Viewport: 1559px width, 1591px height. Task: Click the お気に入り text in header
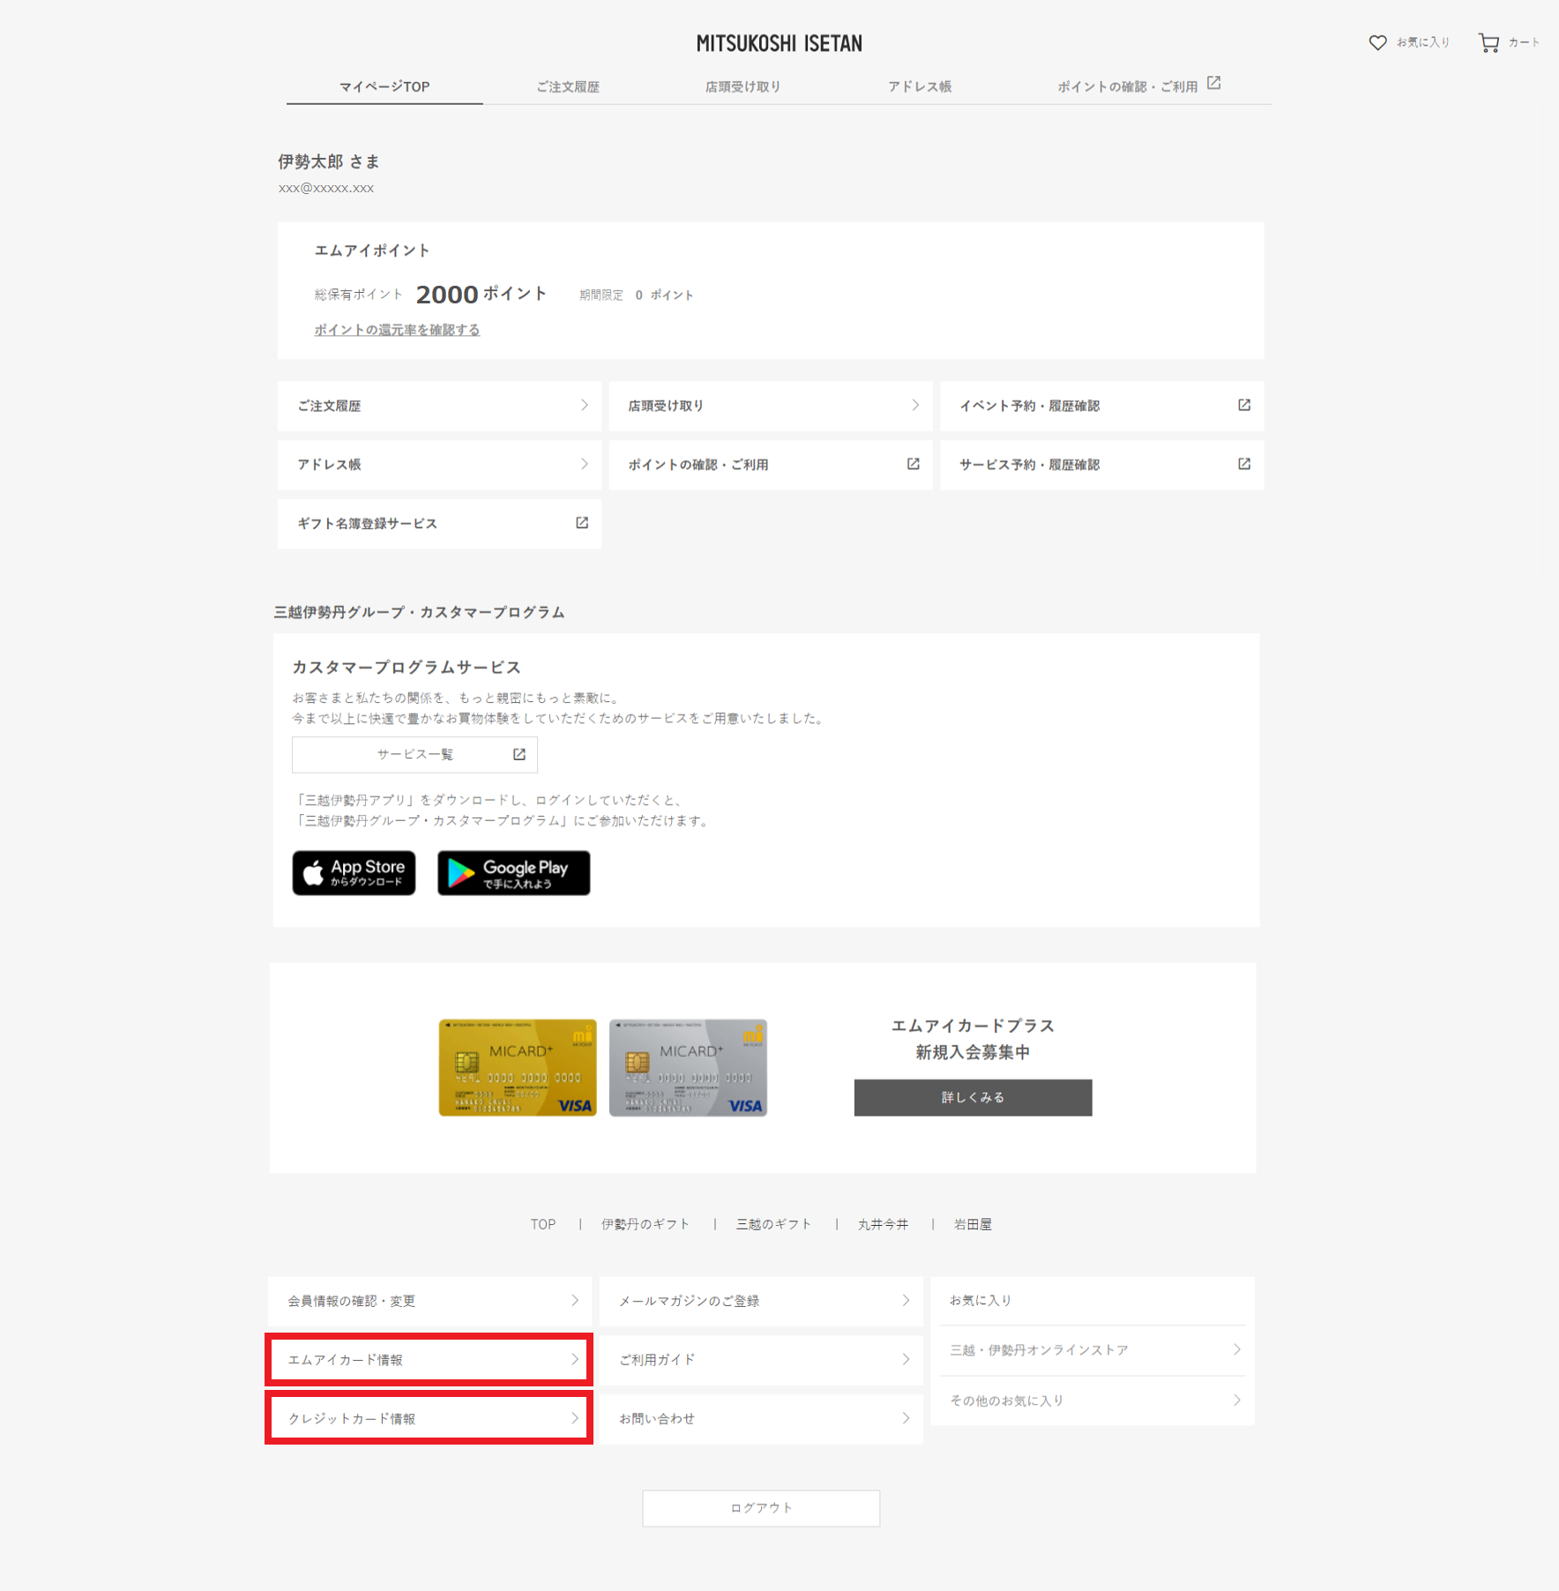pos(1423,42)
